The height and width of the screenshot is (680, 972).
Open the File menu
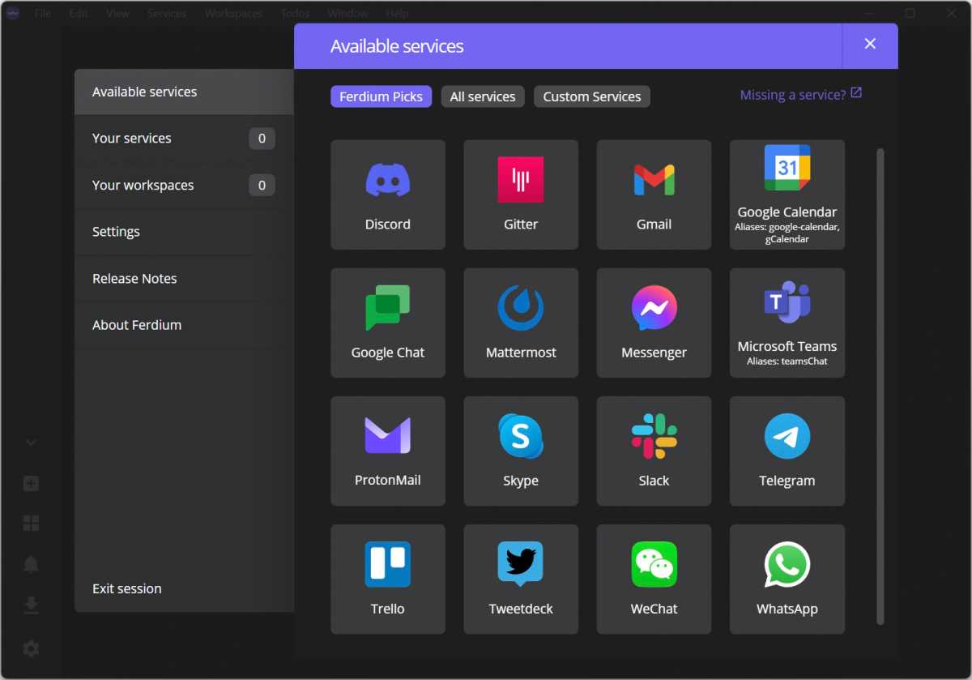(42, 13)
